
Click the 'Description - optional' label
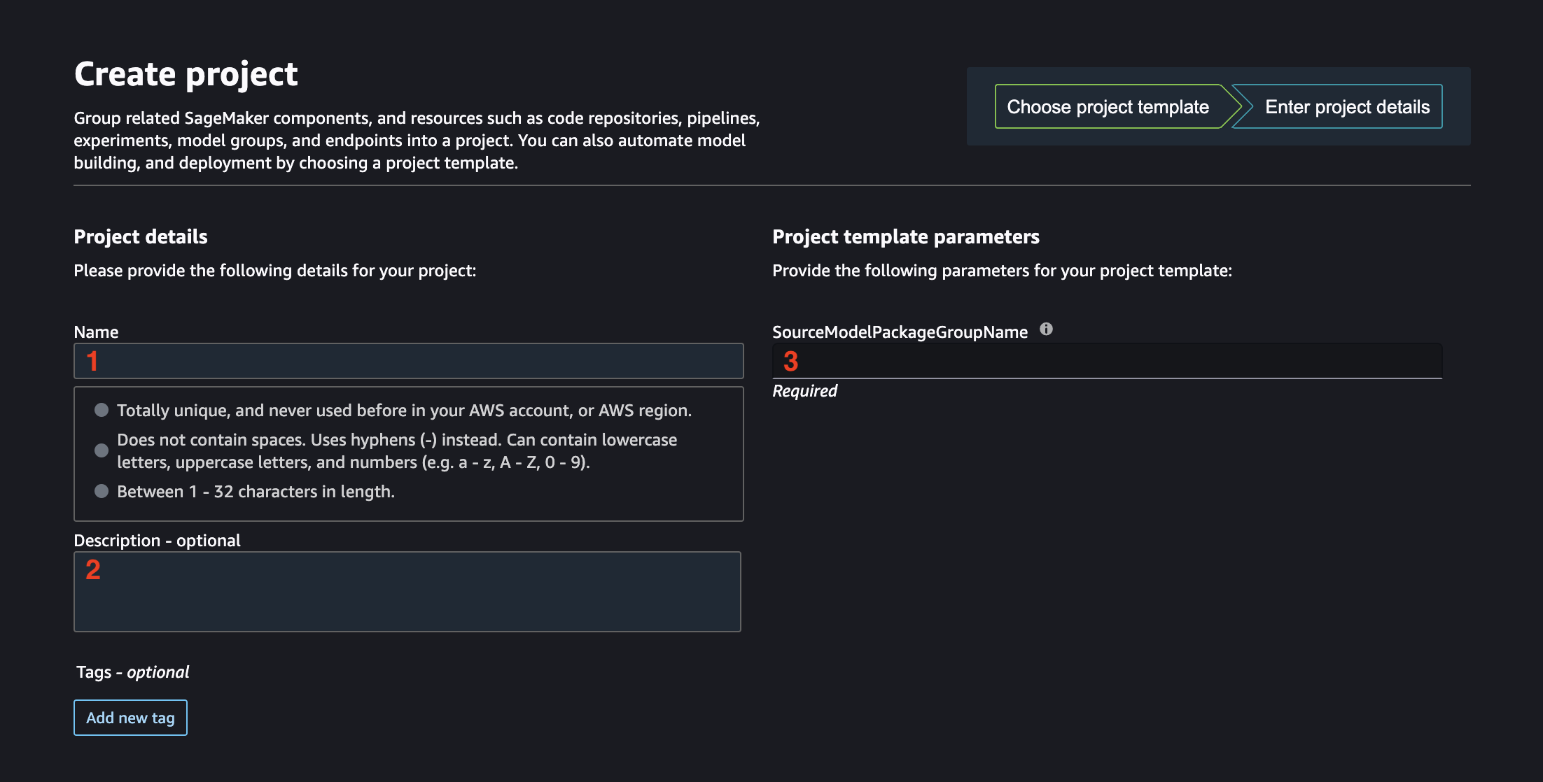157,541
